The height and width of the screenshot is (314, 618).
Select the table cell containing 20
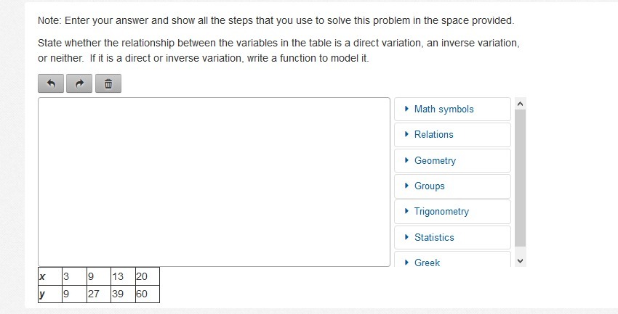[146, 276]
